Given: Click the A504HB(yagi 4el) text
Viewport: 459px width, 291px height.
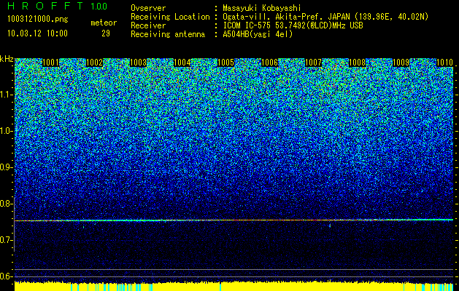Looking at the screenshot, I should [258, 34].
